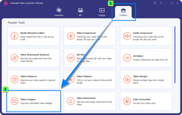
Task: Open the Collage tab
Action: [x=102, y=12]
